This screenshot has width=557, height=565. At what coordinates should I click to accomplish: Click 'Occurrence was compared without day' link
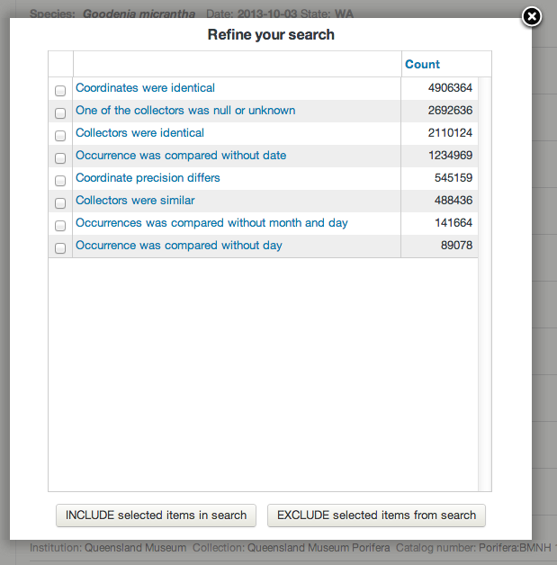click(178, 246)
